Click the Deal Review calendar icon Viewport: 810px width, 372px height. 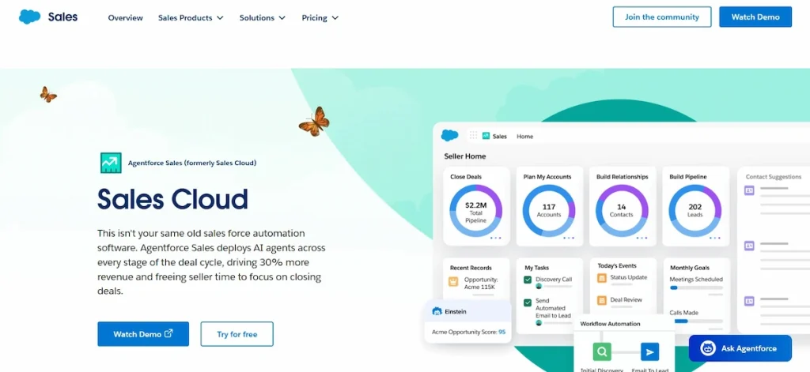point(602,300)
